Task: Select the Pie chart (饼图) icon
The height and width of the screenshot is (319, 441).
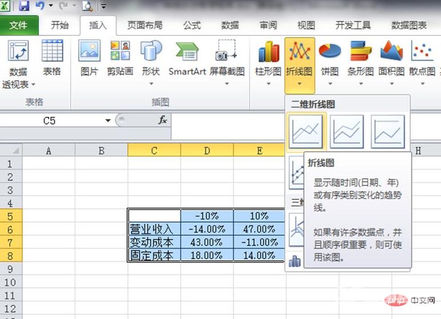Action: point(329,51)
